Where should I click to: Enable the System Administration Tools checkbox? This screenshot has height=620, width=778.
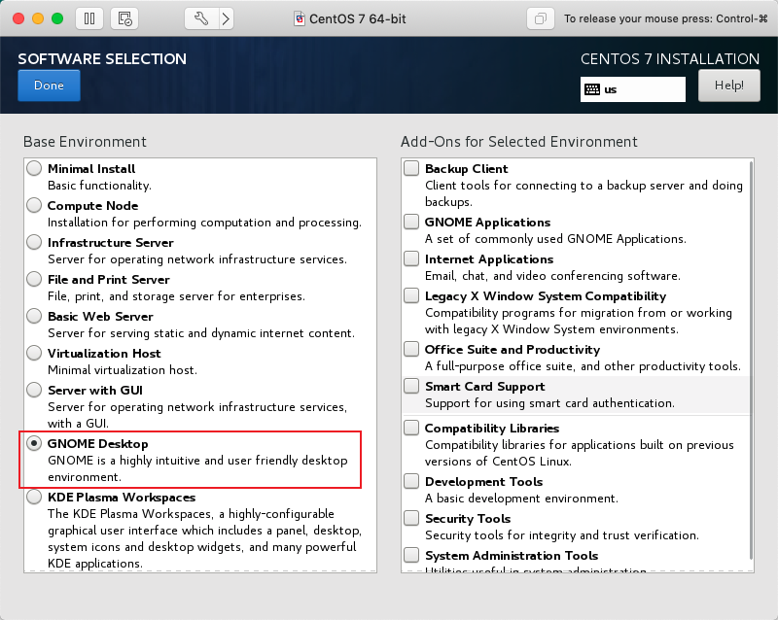coord(411,555)
